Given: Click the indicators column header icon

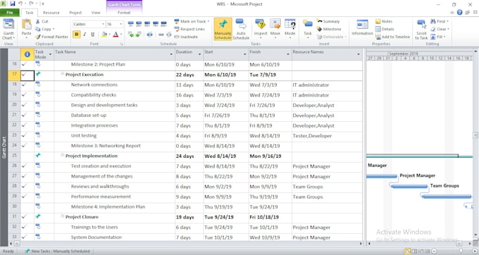Looking at the screenshot, I should click(27, 54).
